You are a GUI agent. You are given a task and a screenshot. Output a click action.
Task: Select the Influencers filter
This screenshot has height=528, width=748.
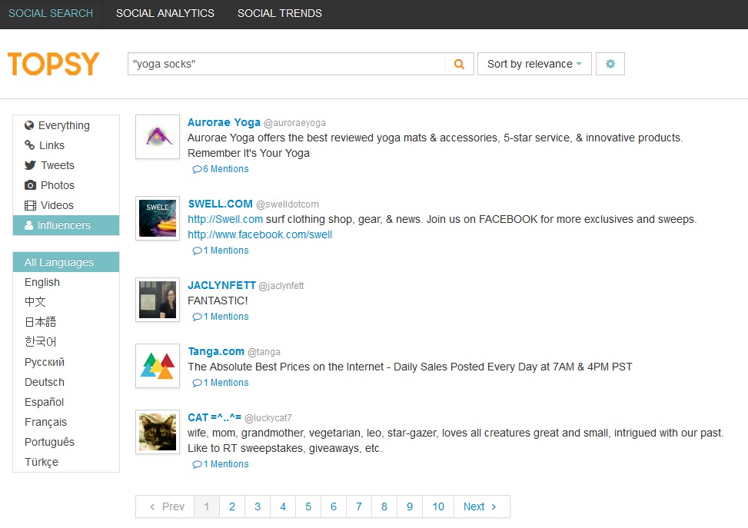click(x=66, y=225)
